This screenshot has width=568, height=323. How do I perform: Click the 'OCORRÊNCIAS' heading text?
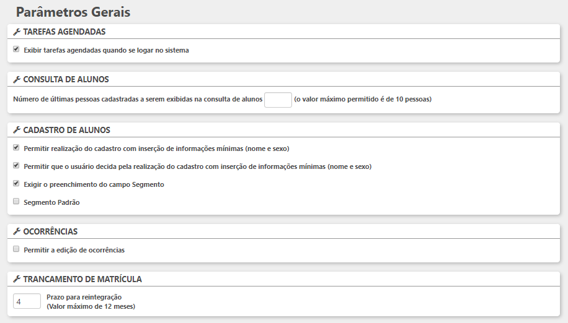(50, 231)
